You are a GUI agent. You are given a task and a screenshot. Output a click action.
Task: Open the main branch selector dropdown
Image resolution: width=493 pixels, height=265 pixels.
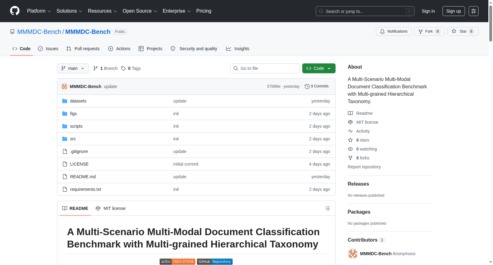coord(73,68)
